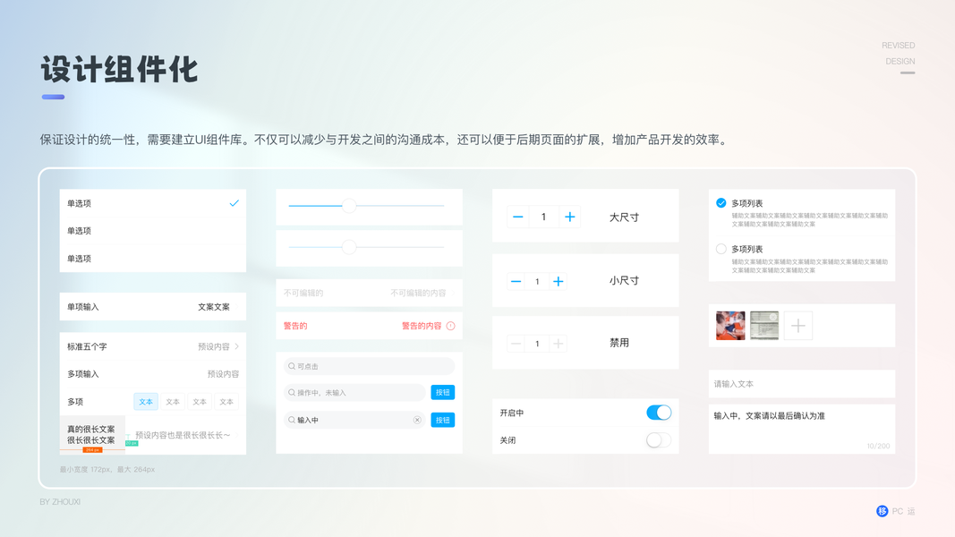Click the 按钮 next to 操作中 search
The image size is (955, 537).
tap(443, 393)
